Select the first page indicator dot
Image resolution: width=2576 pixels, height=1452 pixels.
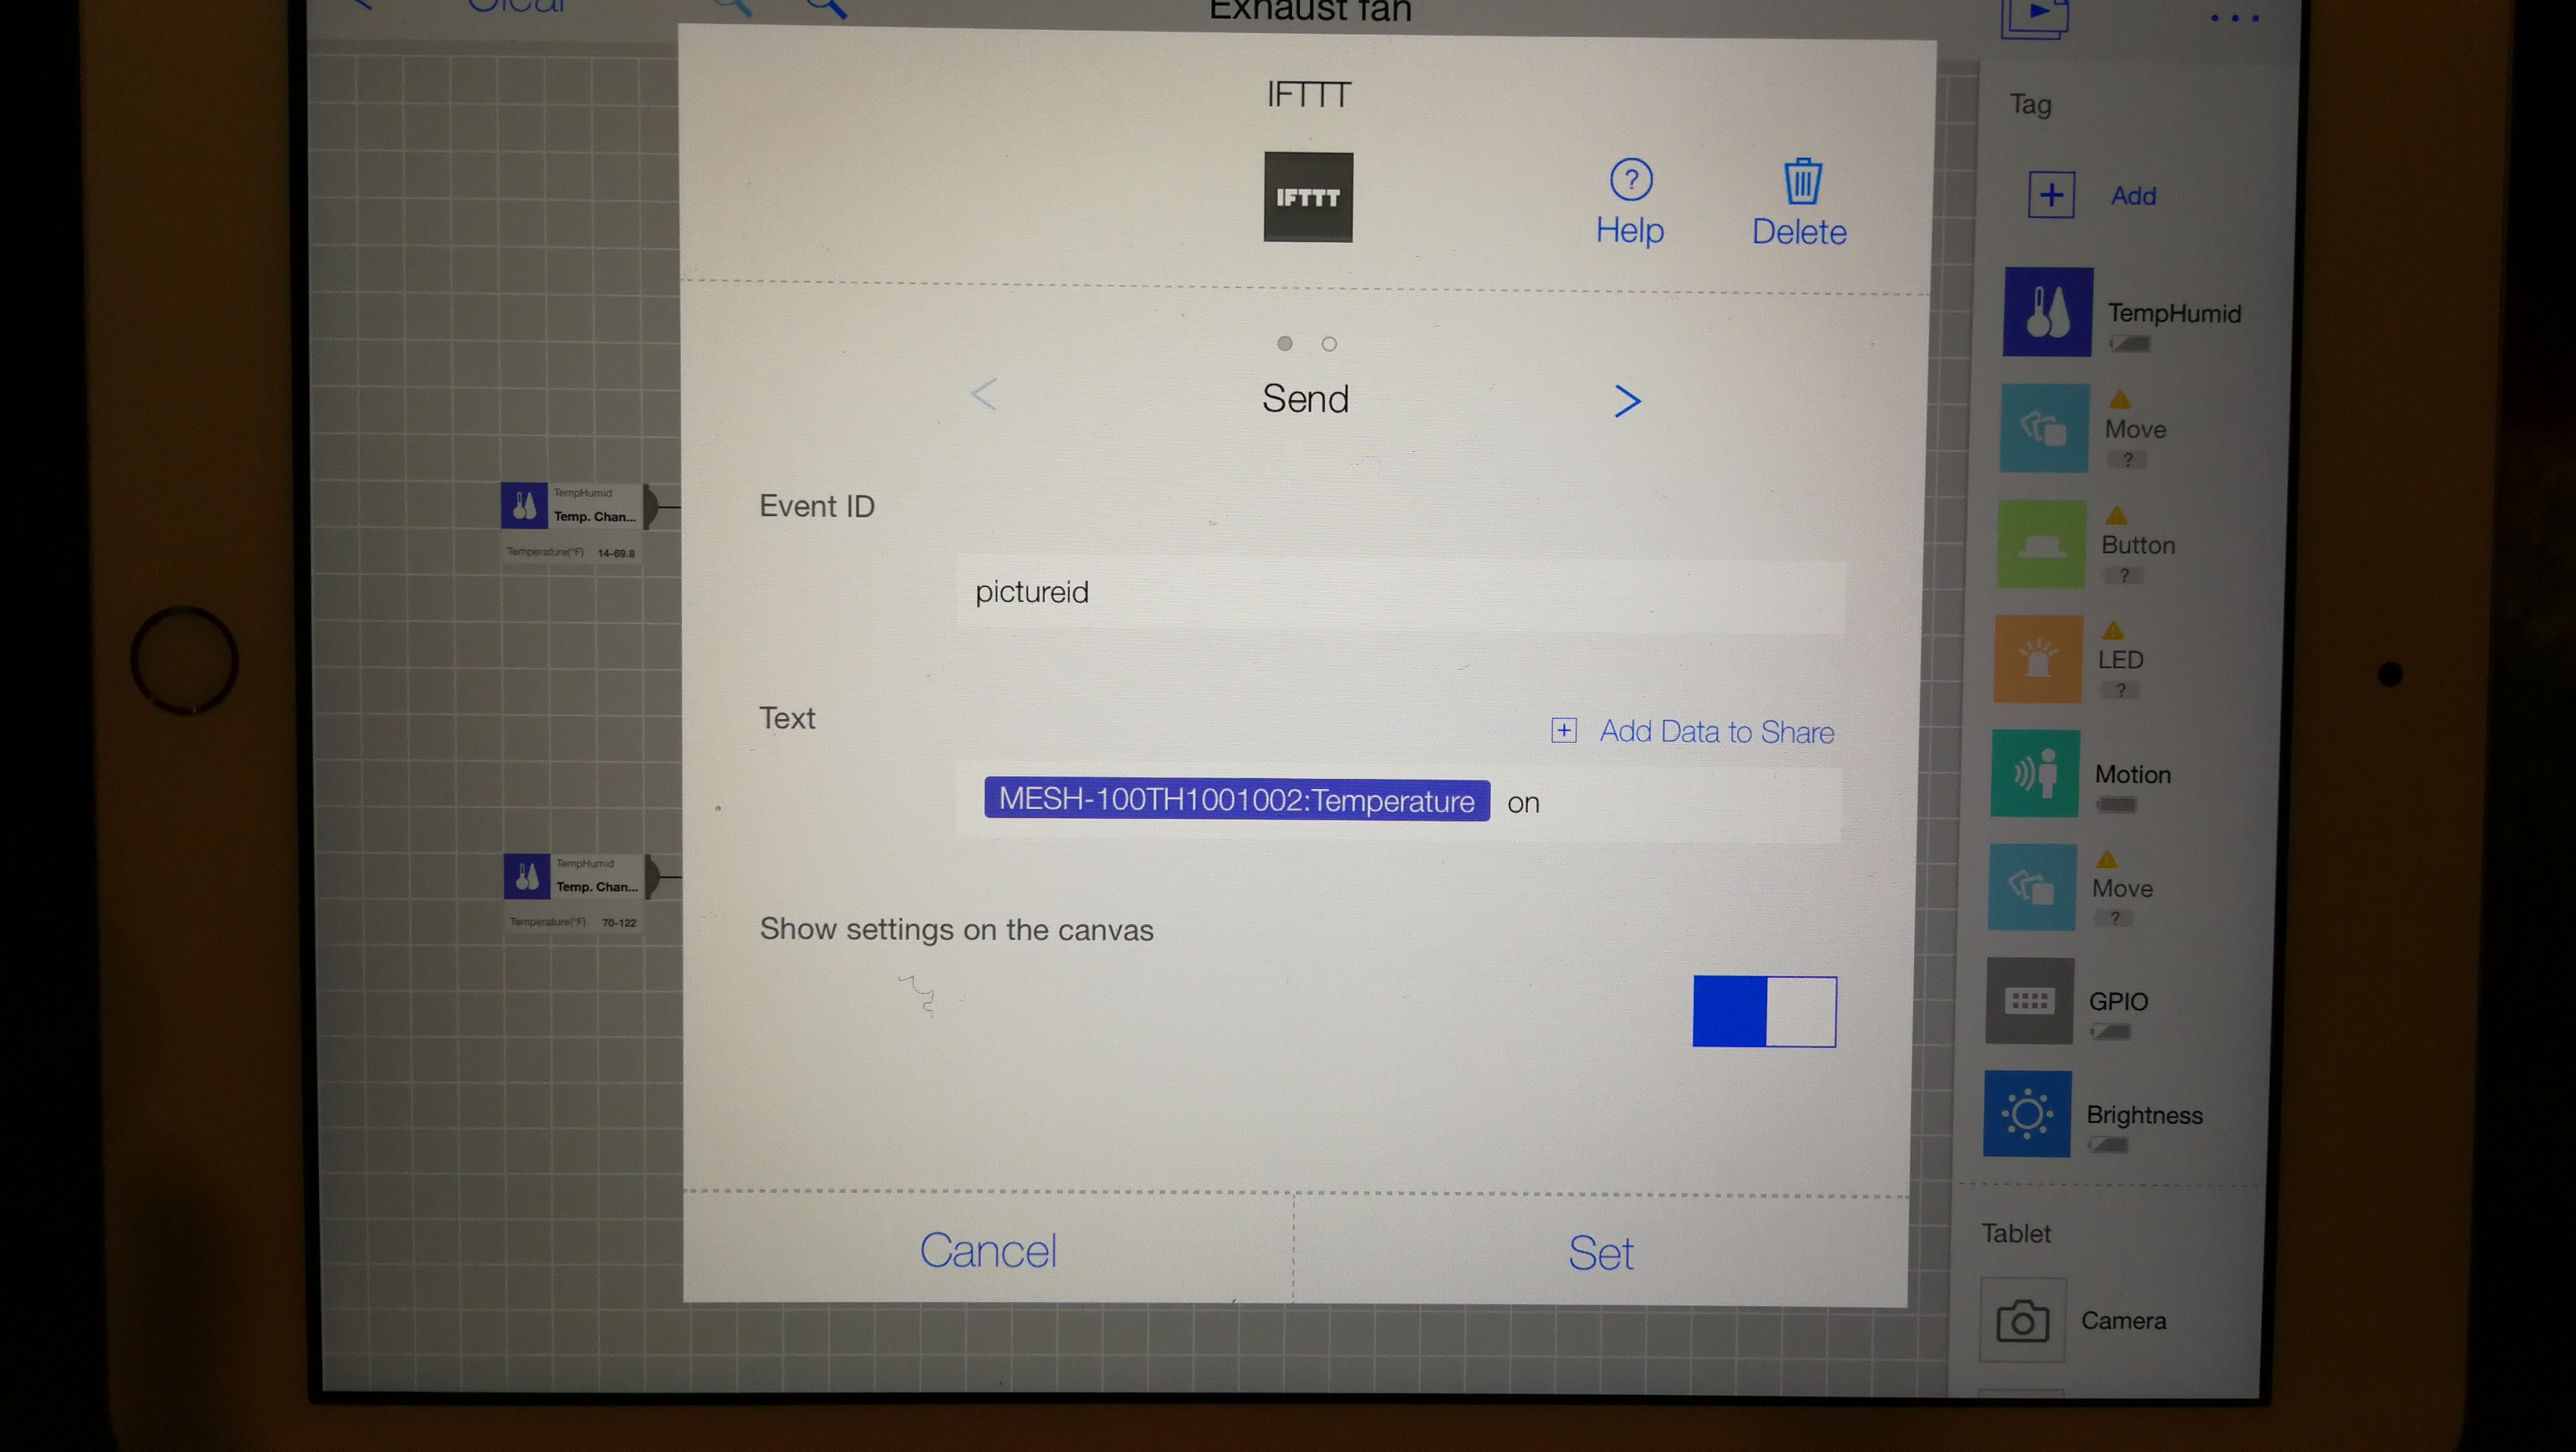(1285, 343)
